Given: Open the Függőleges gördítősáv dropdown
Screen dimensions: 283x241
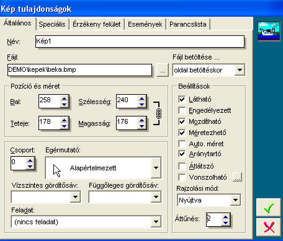Looking at the screenshot, I should tap(156, 197).
